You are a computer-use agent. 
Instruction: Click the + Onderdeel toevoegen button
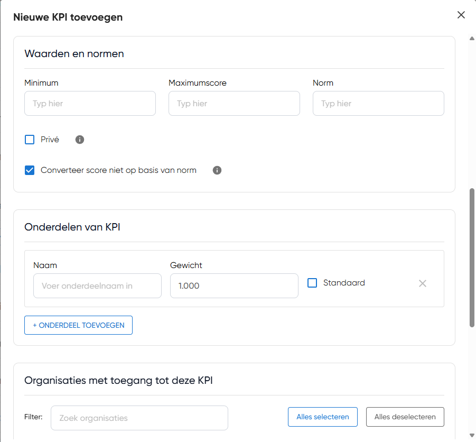[x=78, y=325]
